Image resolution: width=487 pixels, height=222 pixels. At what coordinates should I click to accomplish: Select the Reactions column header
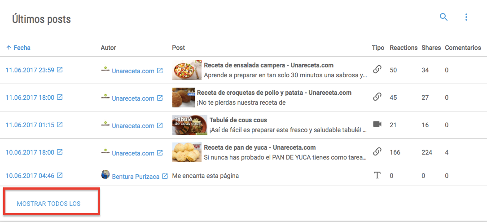click(403, 48)
